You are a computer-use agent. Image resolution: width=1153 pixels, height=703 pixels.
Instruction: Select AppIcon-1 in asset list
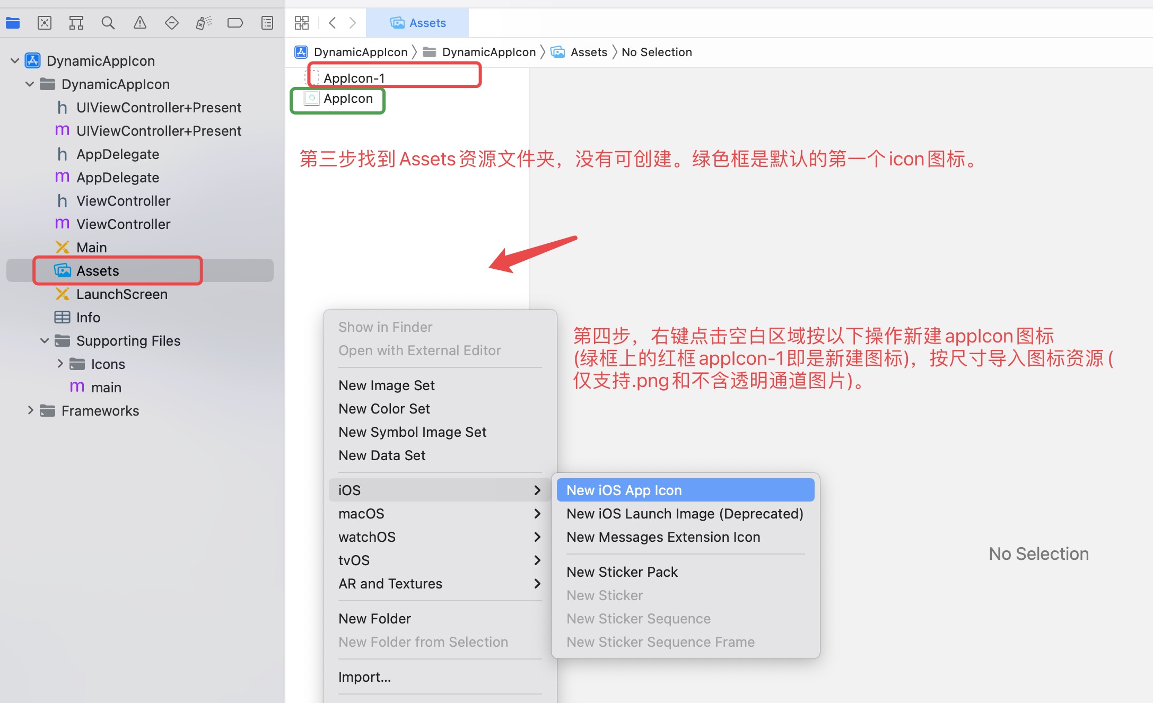coord(354,78)
